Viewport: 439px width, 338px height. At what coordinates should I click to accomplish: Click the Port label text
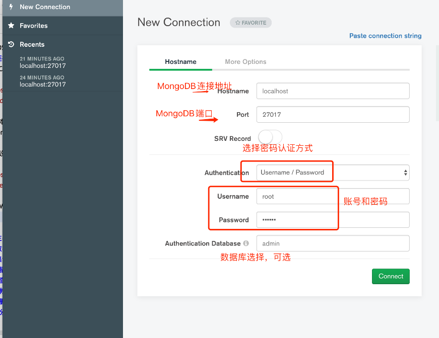tap(242, 115)
